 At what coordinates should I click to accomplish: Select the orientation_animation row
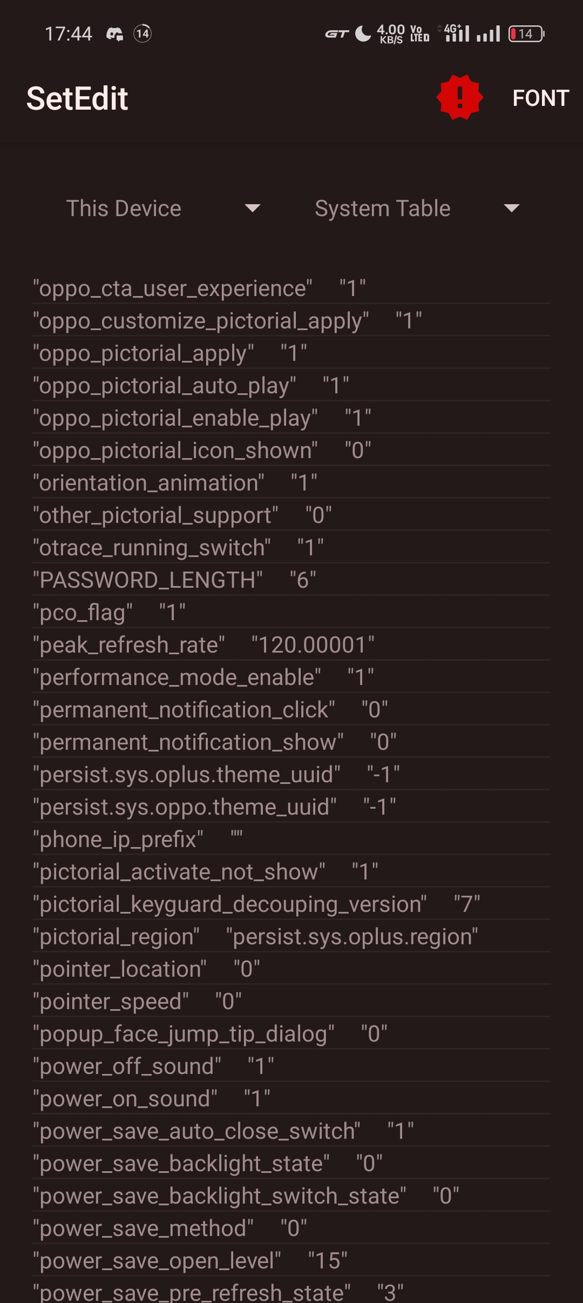(x=291, y=482)
